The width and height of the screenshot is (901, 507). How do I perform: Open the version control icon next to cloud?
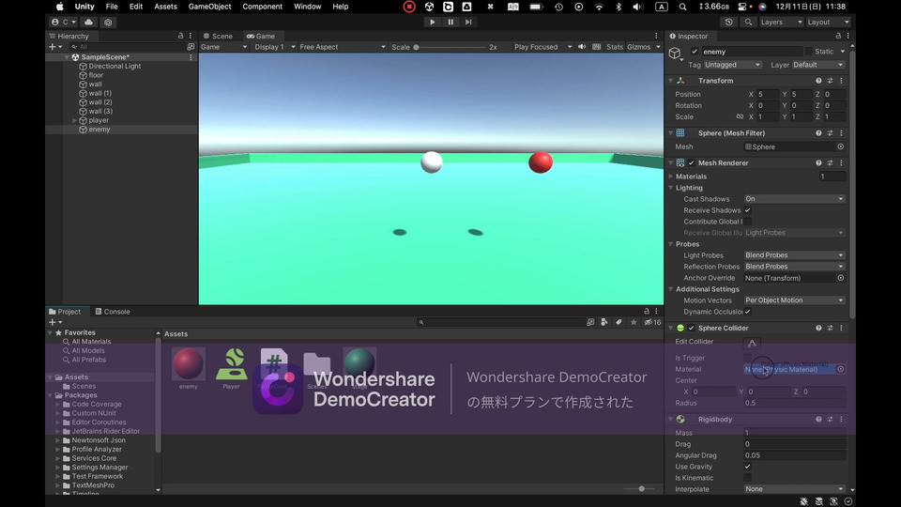pyautogui.click(x=108, y=22)
